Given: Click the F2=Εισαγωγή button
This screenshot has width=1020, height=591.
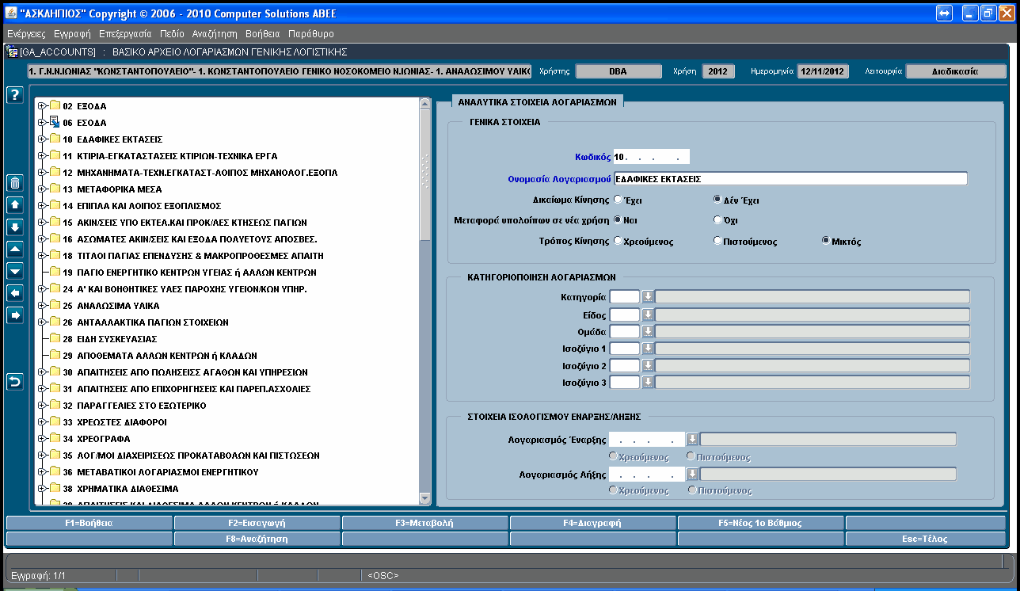Looking at the screenshot, I should pyautogui.click(x=257, y=523).
